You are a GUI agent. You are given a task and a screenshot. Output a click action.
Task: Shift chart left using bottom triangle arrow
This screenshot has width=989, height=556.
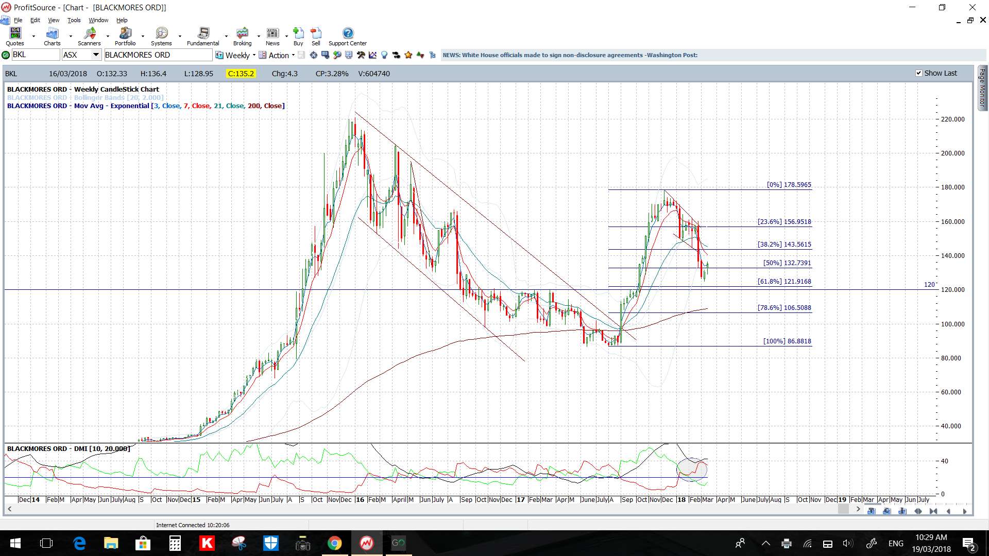pos(949,511)
